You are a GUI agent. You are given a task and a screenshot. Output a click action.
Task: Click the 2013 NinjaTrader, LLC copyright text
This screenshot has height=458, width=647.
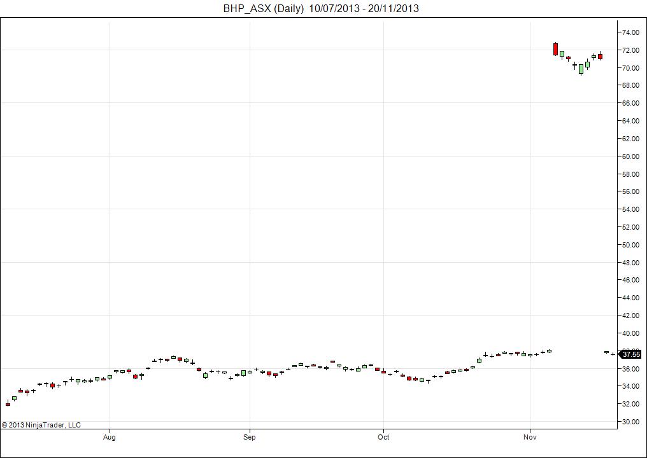tap(41, 425)
